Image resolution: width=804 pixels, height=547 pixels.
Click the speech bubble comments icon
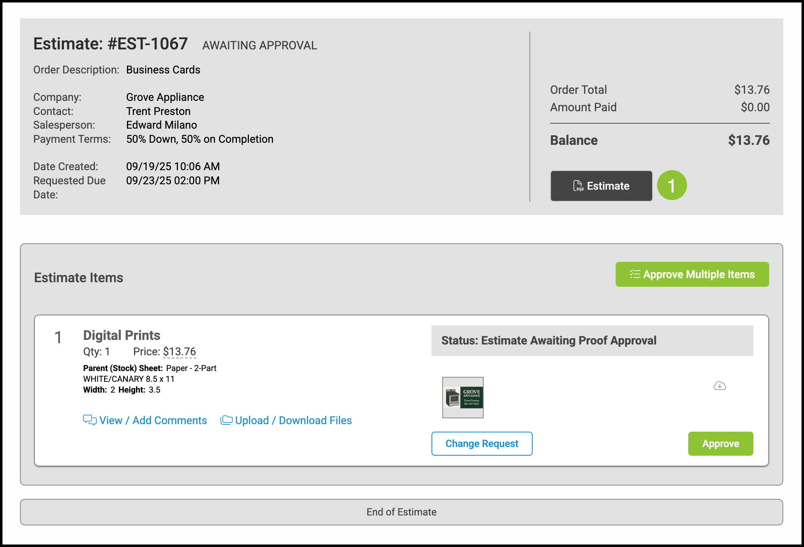[90, 420]
